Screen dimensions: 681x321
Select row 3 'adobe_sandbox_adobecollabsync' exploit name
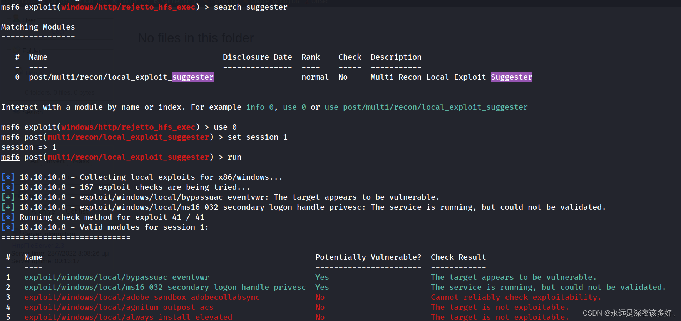142,297
